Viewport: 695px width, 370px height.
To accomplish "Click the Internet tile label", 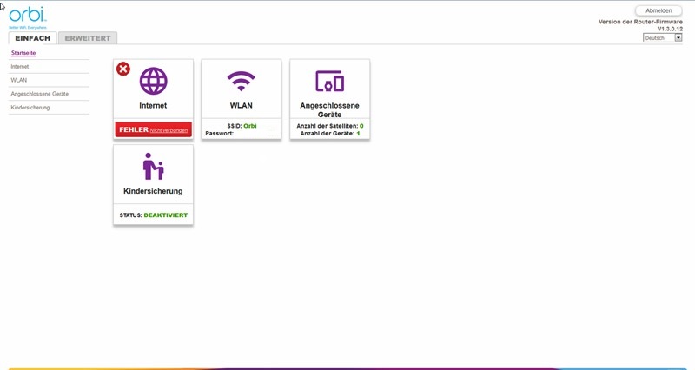I will [153, 105].
